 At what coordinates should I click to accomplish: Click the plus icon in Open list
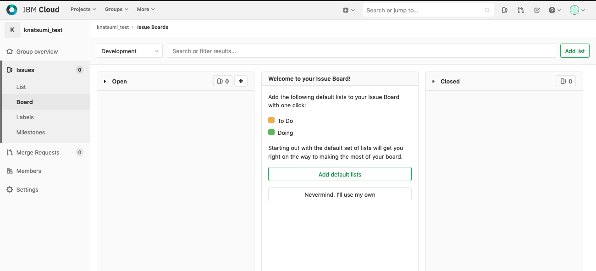pos(241,81)
